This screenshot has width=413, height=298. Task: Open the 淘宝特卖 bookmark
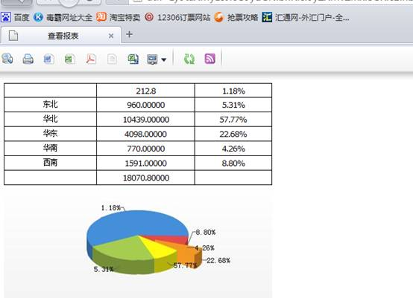tap(118, 17)
